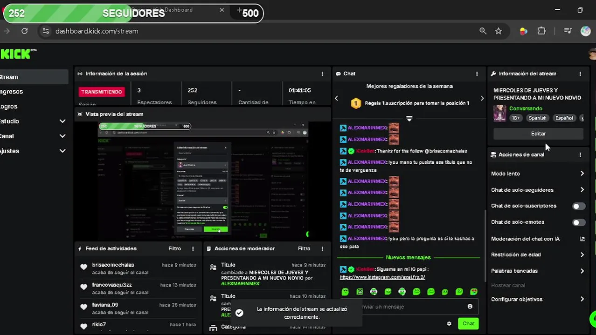
Task: Open the instagram.com/axel.frs.3 link
Action: (382, 277)
